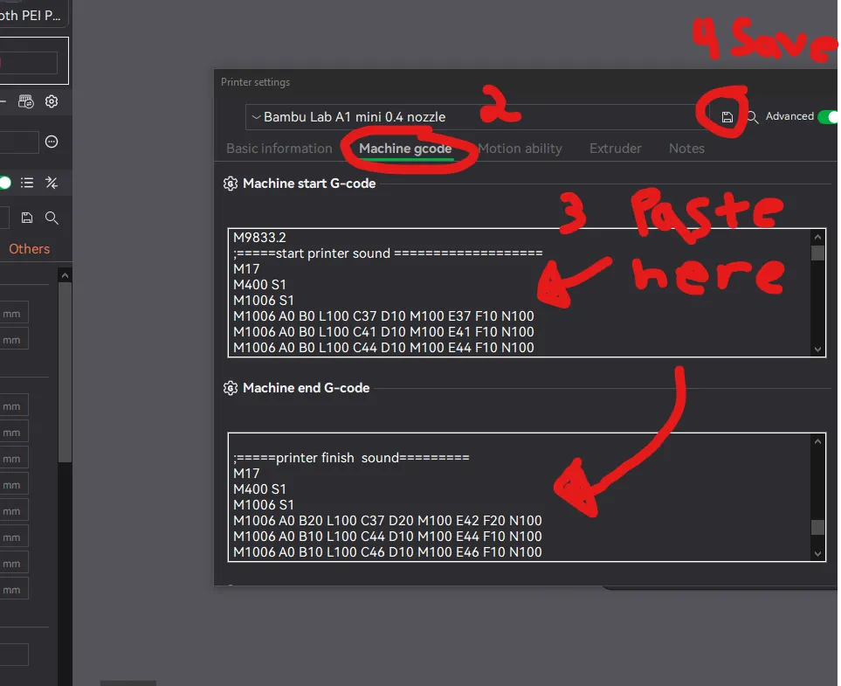Toggle the green switch in the left panel

[5, 183]
